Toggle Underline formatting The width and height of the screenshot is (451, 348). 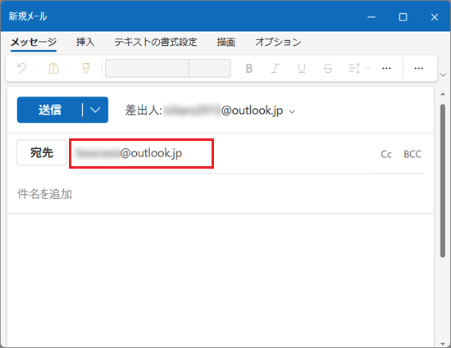tap(302, 68)
